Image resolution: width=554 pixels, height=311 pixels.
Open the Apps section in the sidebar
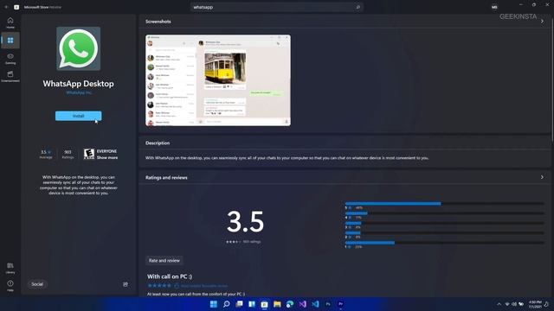pos(10,41)
